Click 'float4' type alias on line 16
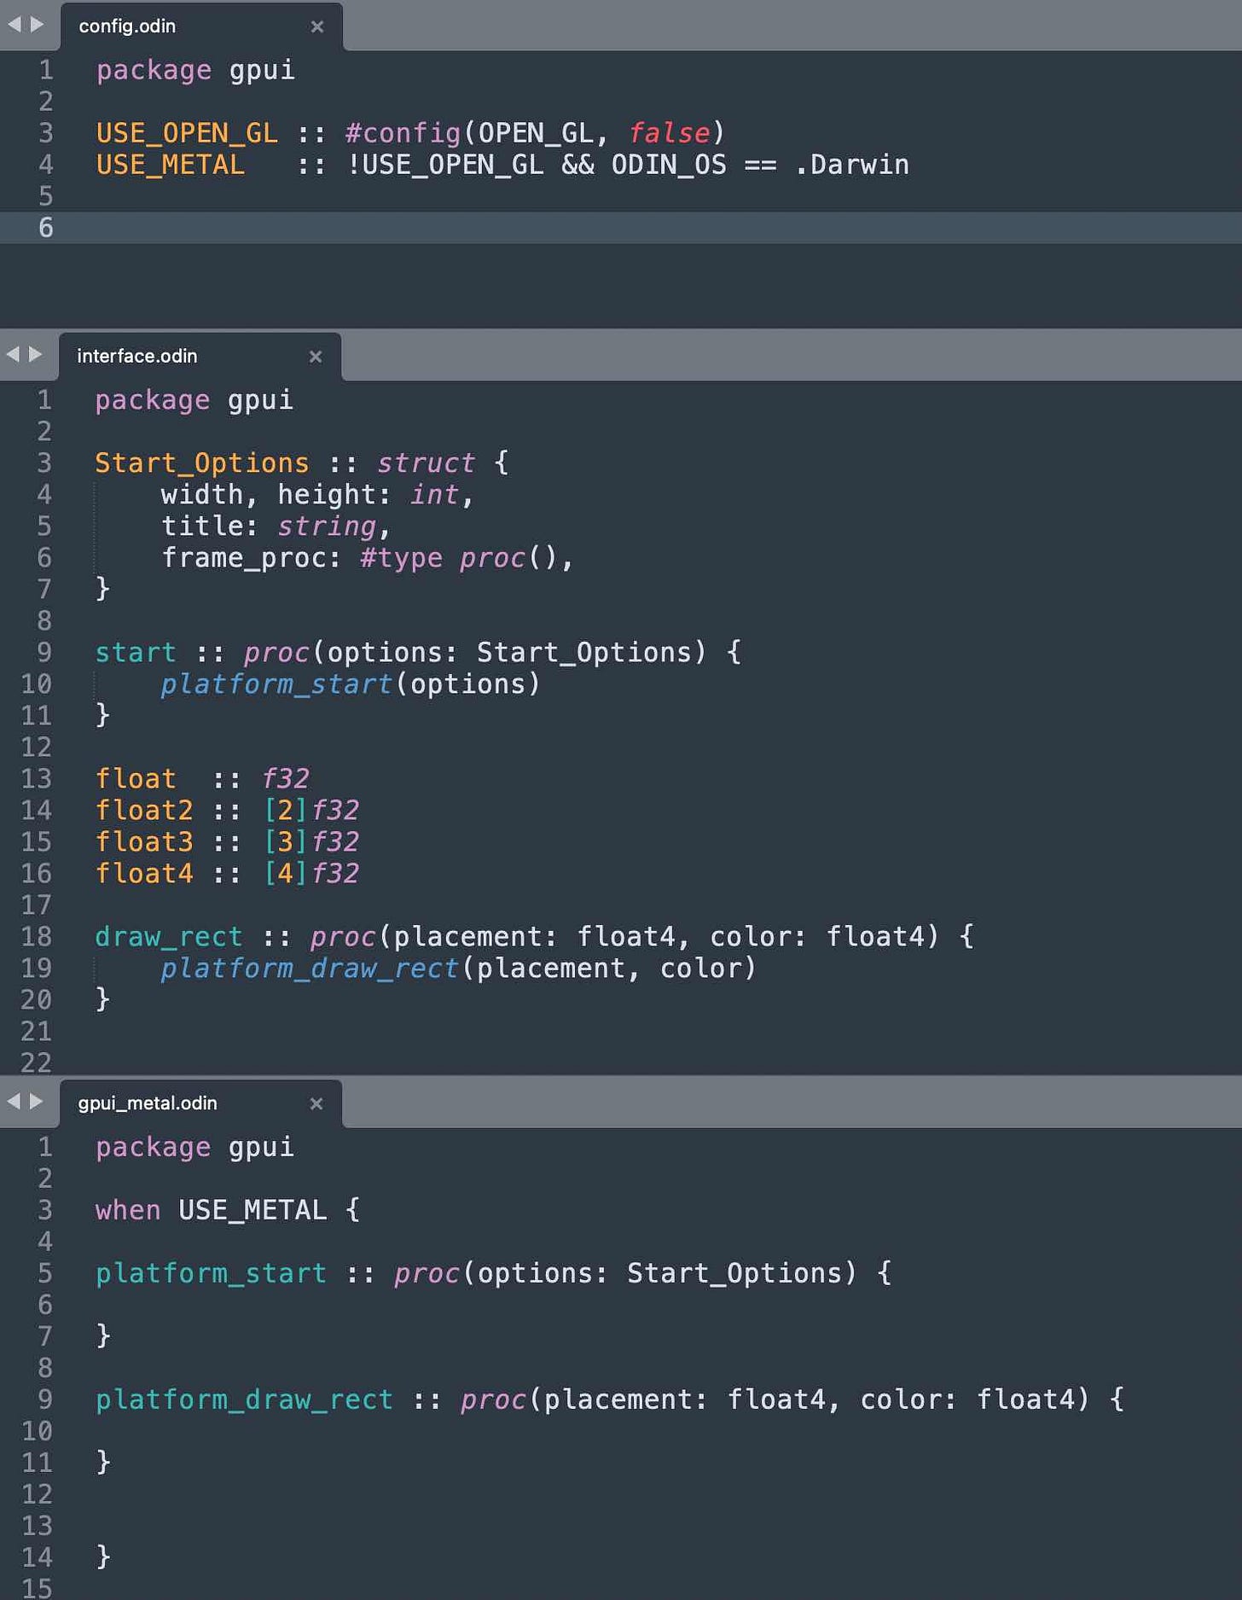This screenshot has width=1242, height=1600. coord(143,874)
